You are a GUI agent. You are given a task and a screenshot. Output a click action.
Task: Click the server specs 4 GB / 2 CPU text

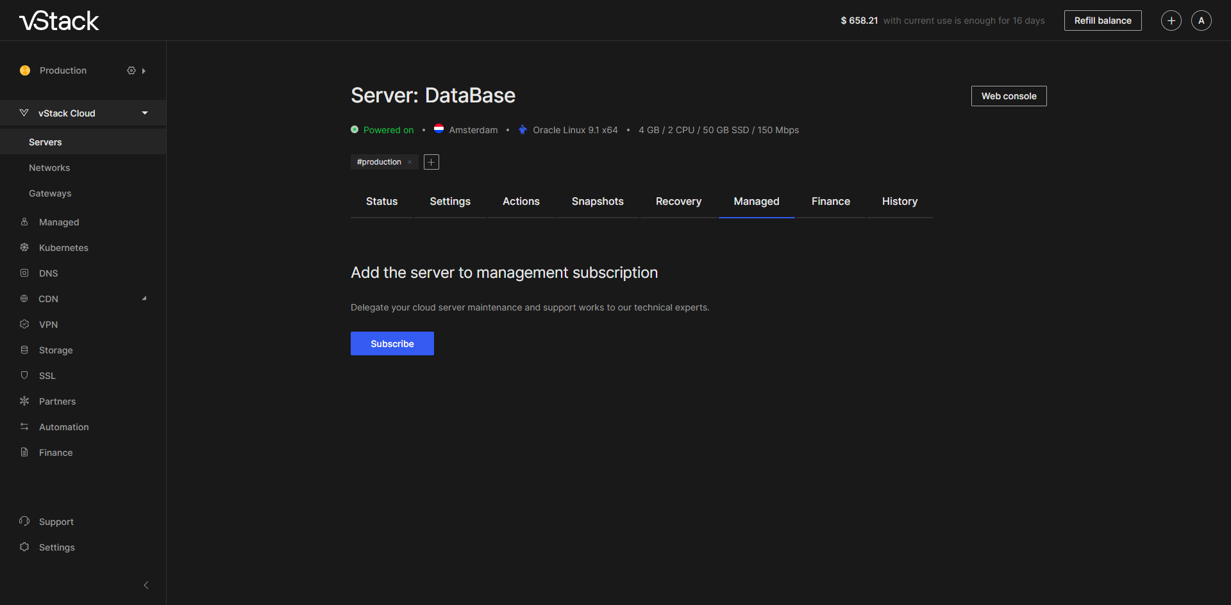[719, 130]
